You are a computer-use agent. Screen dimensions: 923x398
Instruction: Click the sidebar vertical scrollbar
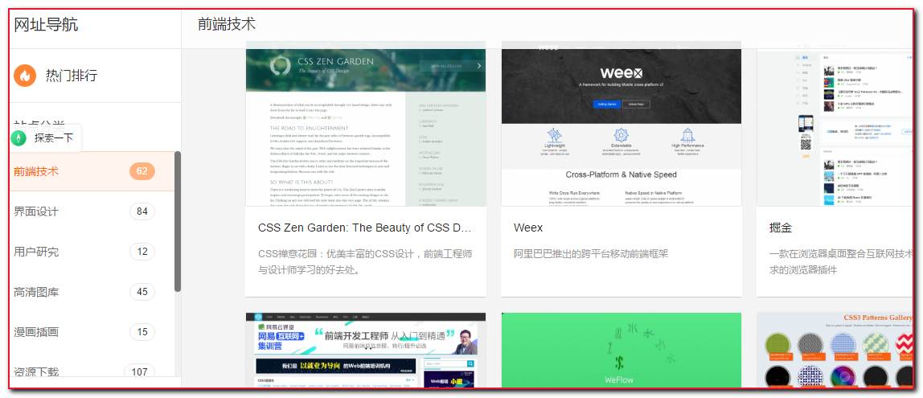tap(178, 221)
